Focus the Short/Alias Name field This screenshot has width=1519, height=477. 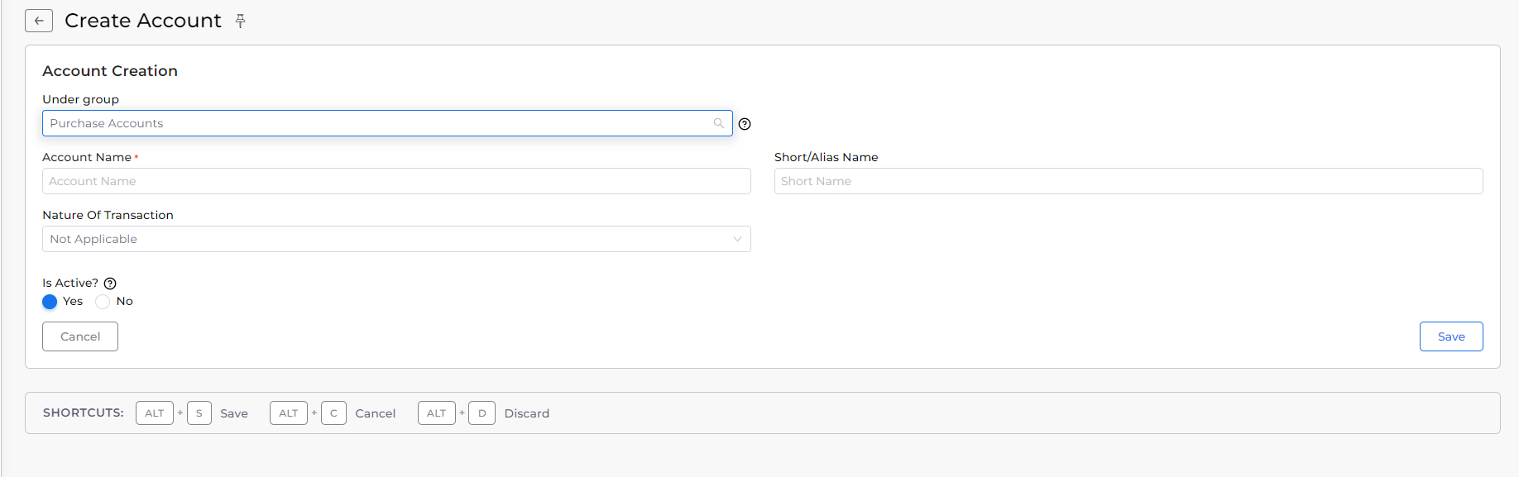click(1128, 181)
